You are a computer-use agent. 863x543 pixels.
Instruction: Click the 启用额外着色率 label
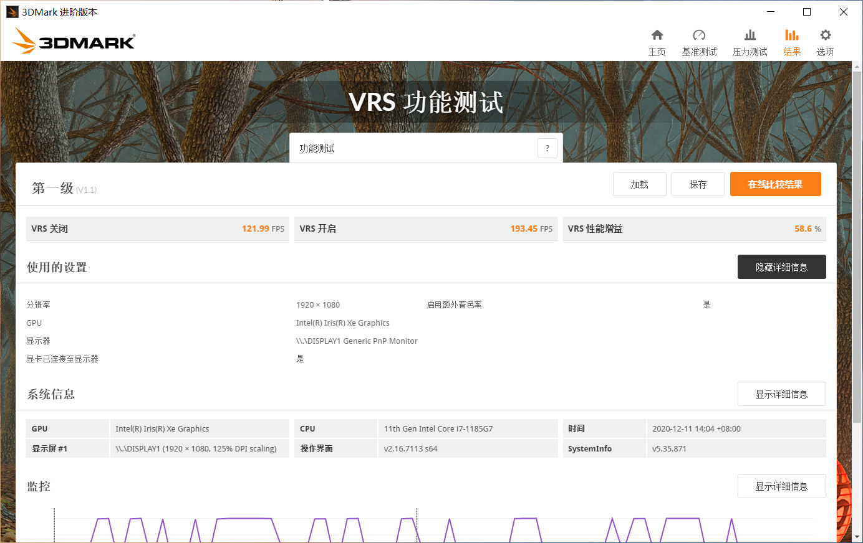(455, 305)
